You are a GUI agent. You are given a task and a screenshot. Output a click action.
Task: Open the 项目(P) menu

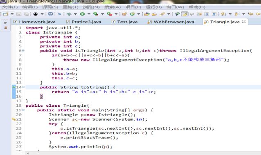pos(133,7)
